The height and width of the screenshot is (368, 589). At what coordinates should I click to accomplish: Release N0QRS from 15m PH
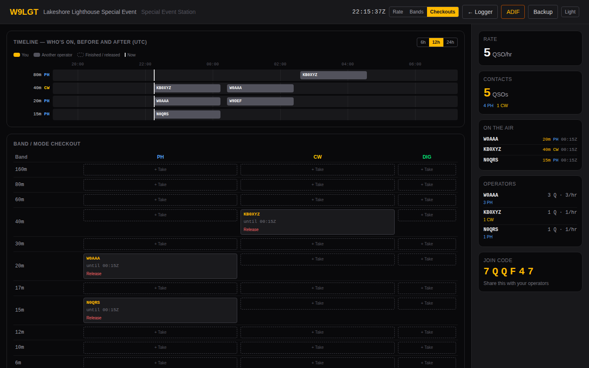tap(94, 318)
